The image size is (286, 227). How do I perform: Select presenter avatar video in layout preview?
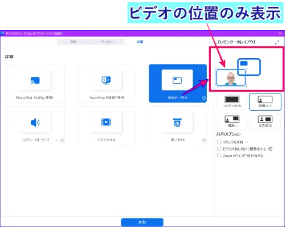231,78
